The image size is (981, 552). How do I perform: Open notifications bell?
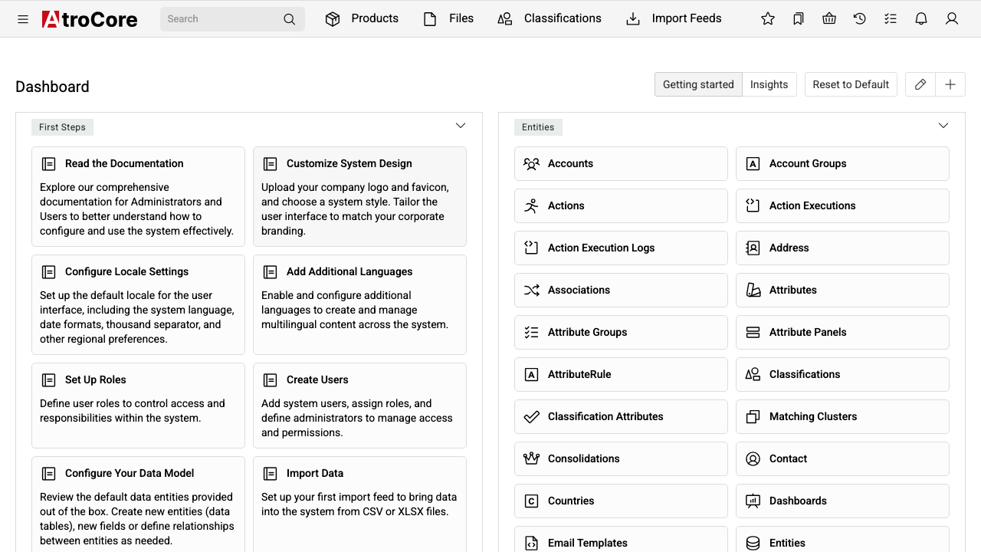[x=921, y=19]
